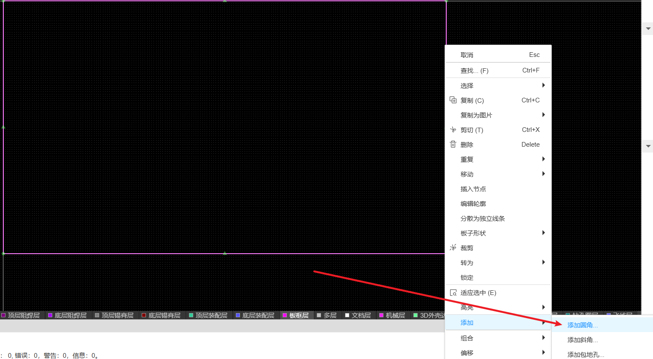
Task: Open 查找... (F) from context menu
Action: [x=498, y=70]
